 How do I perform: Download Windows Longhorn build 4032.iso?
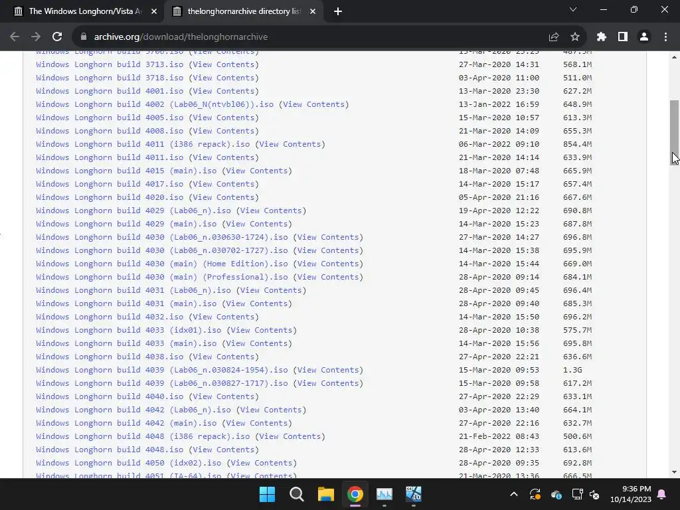click(x=110, y=317)
